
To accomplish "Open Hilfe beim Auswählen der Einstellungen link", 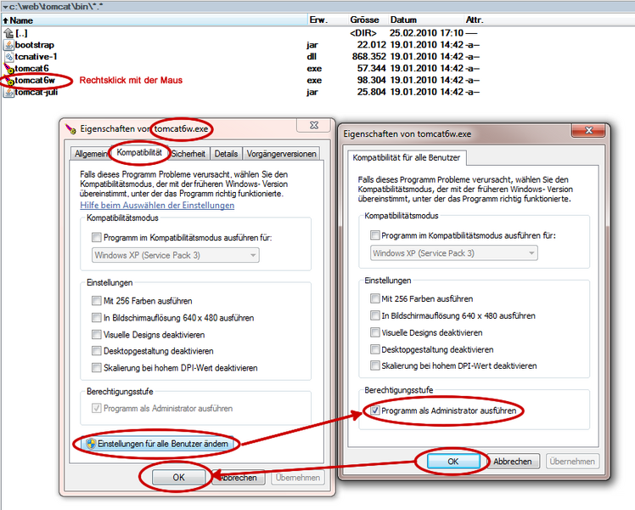I will coord(157,205).
